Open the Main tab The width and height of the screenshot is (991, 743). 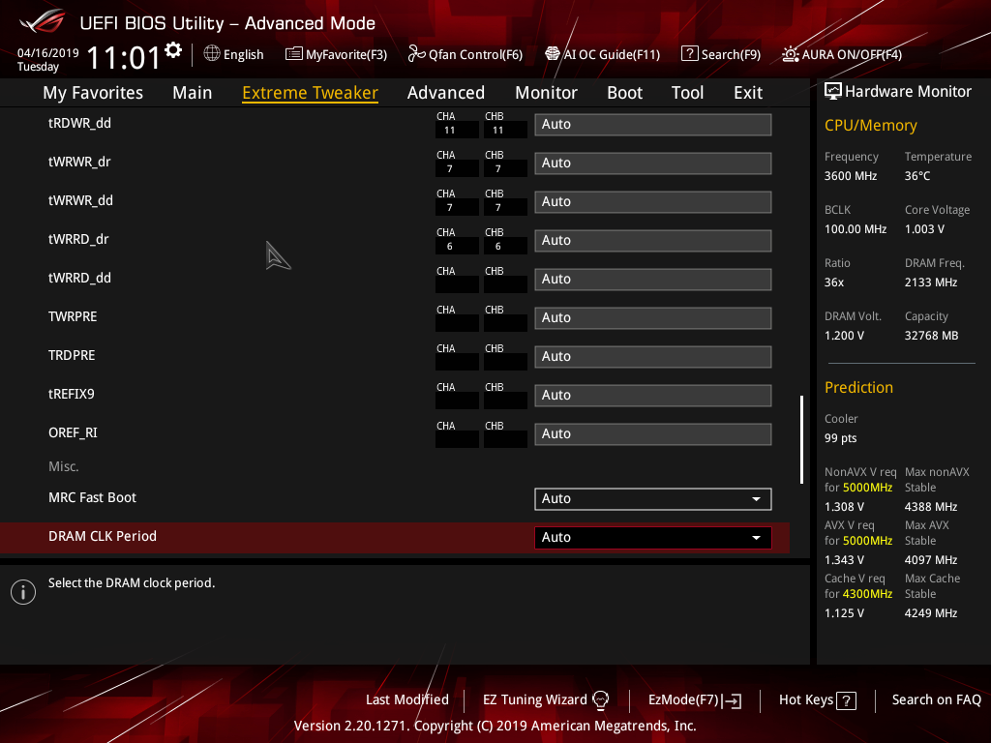tap(193, 93)
